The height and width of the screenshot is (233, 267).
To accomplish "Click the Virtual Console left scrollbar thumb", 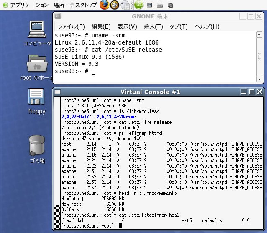I will (57, 217).
